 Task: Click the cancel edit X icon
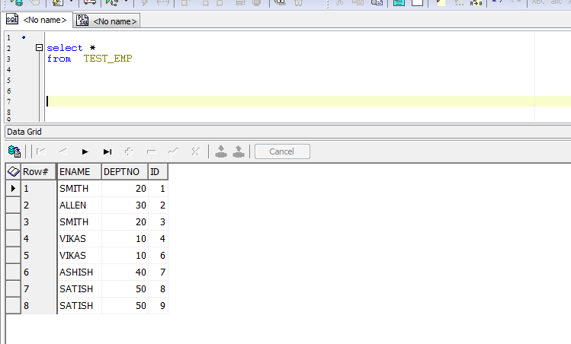(x=194, y=151)
